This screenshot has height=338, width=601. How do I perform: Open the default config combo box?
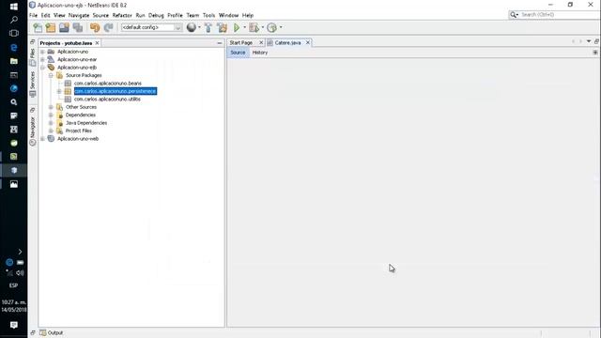[x=151, y=27]
